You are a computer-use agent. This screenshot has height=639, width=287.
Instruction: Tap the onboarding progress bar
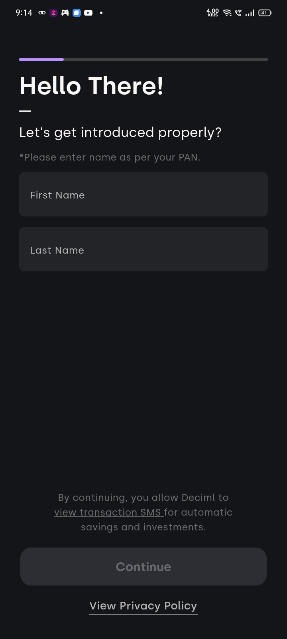point(143,59)
